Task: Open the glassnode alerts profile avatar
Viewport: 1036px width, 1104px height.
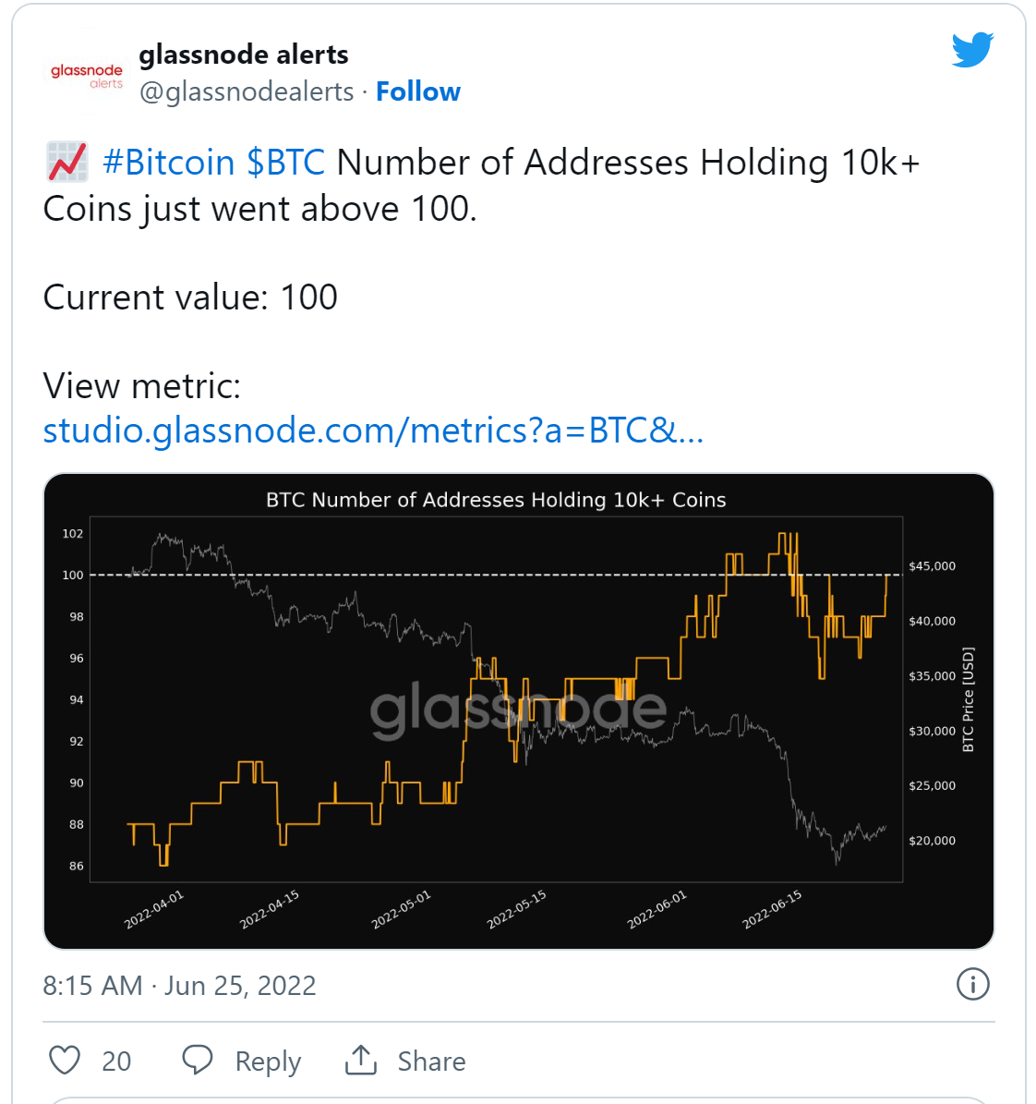Action: (x=87, y=71)
